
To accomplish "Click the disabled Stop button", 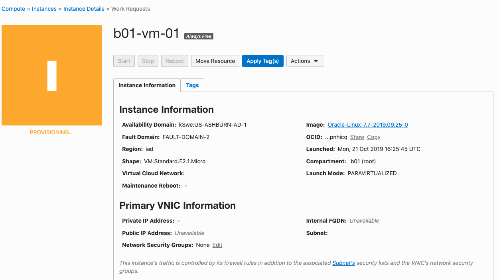I will [148, 61].
